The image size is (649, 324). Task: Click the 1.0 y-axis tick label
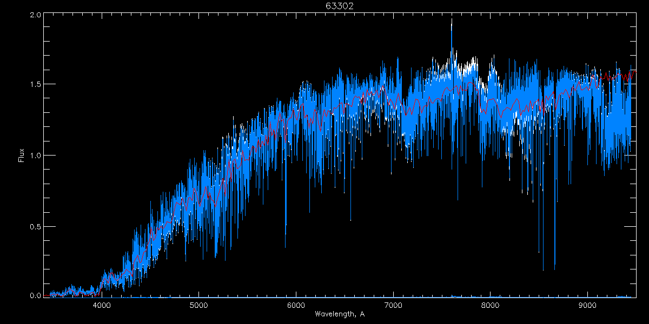click(x=35, y=156)
